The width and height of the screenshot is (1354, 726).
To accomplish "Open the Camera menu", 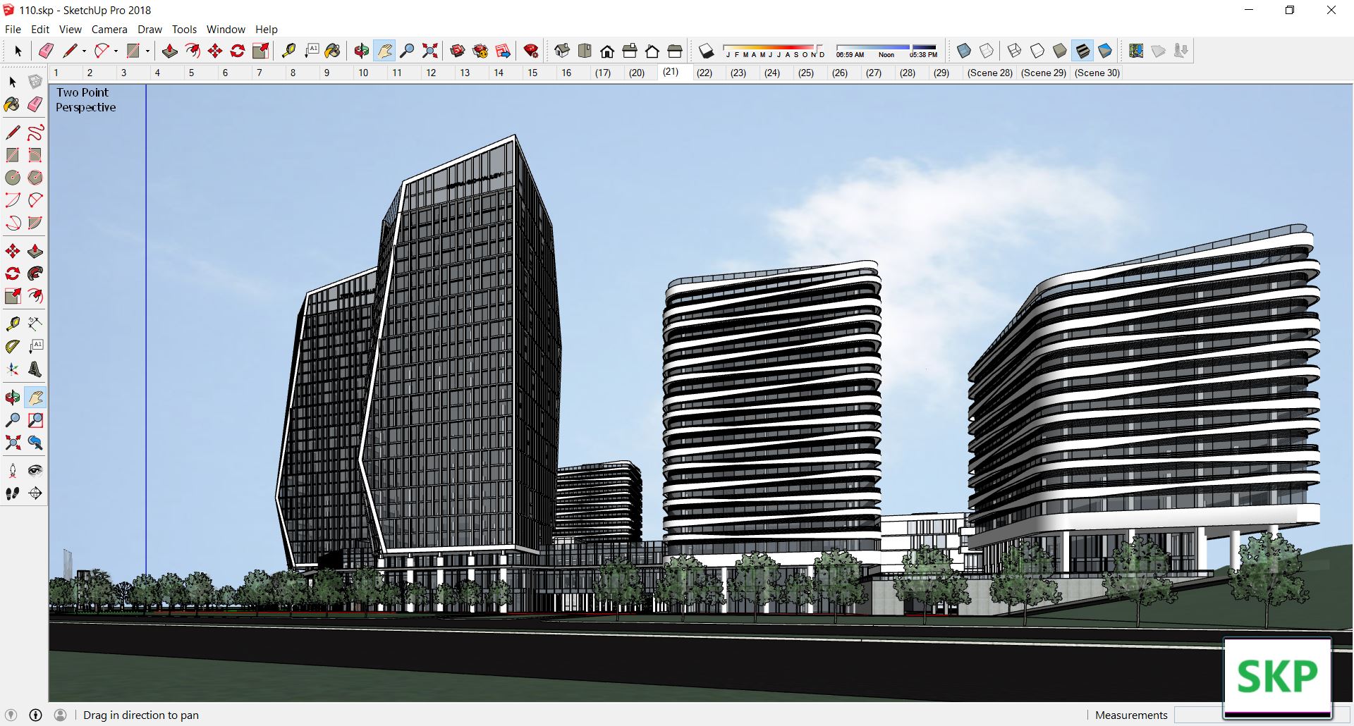I will (109, 30).
